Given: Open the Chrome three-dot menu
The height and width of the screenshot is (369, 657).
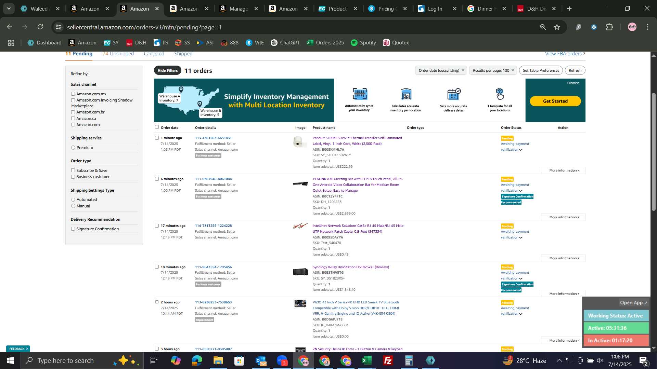Looking at the screenshot, I should (648, 27).
